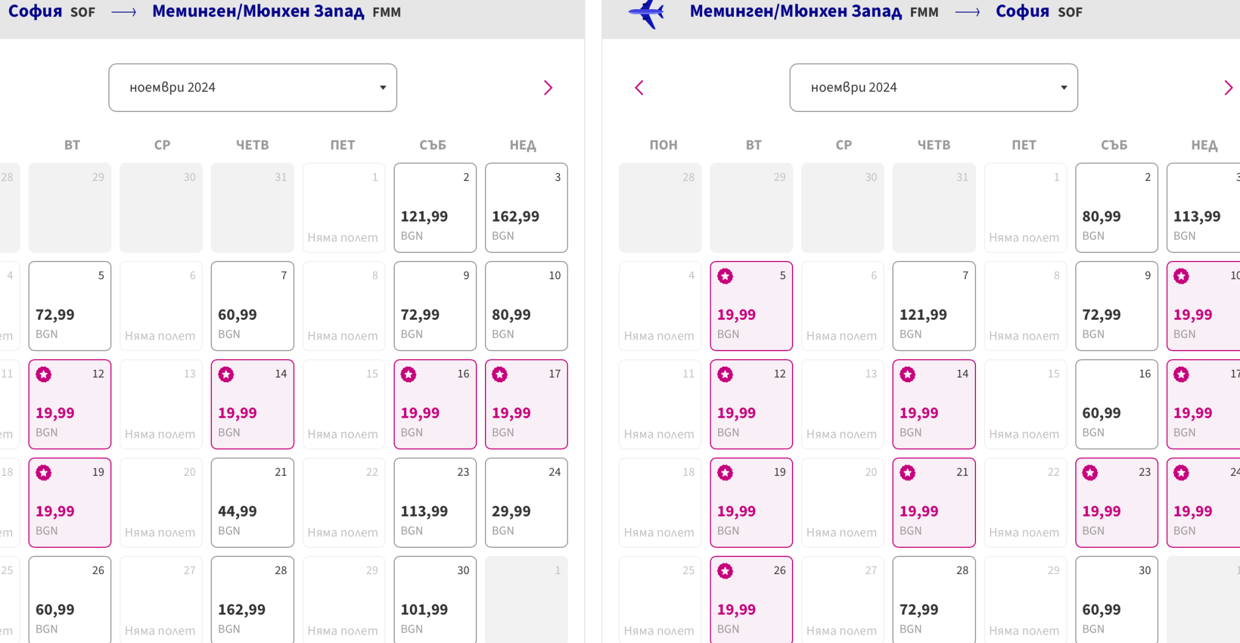1240x643 pixels.
Task: Click the star deal icon on outbound 16 November
Action: (409, 375)
